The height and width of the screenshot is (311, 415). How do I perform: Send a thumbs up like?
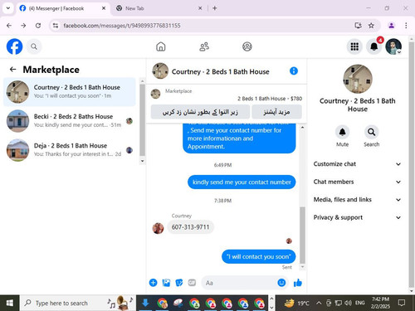[x=298, y=283]
